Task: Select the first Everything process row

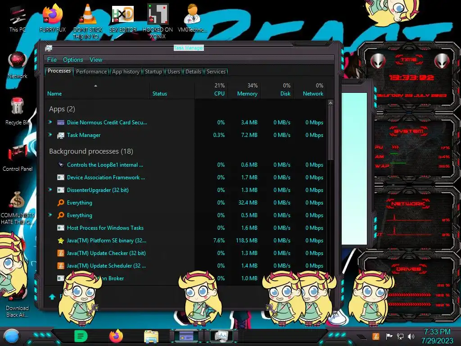Action: (x=186, y=202)
